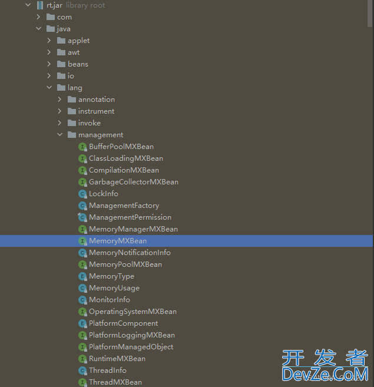Click the MemoryNotificationInfo class
This screenshot has width=374, height=387.
[x=130, y=253]
